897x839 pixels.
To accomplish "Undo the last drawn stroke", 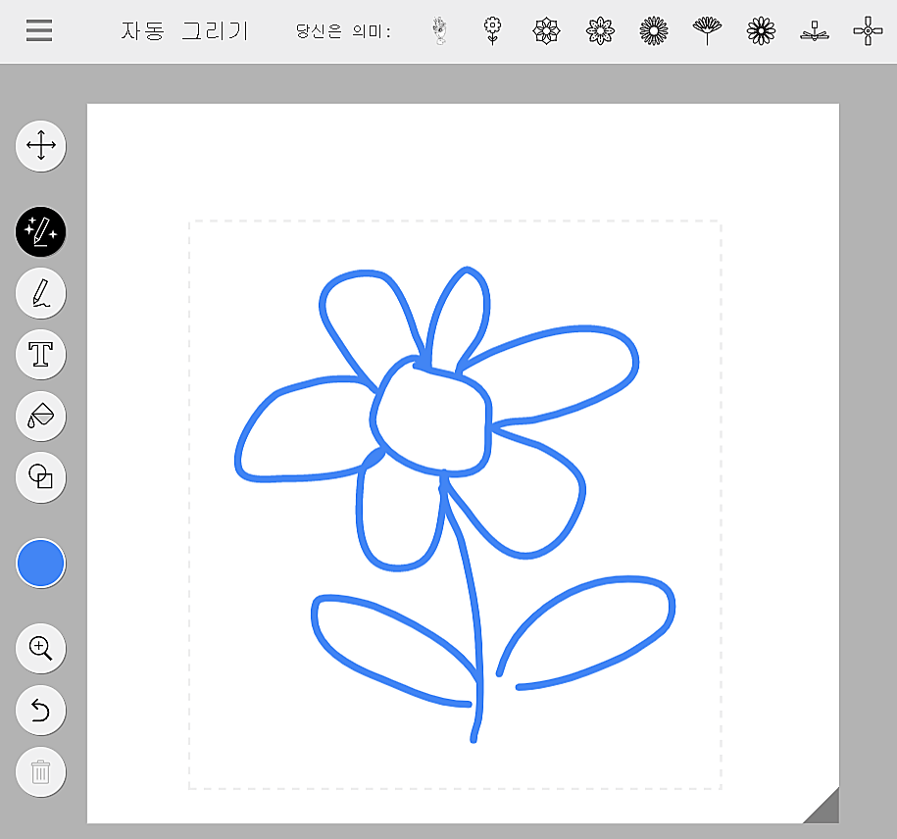I will pyautogui.click(x=40, y=711).
